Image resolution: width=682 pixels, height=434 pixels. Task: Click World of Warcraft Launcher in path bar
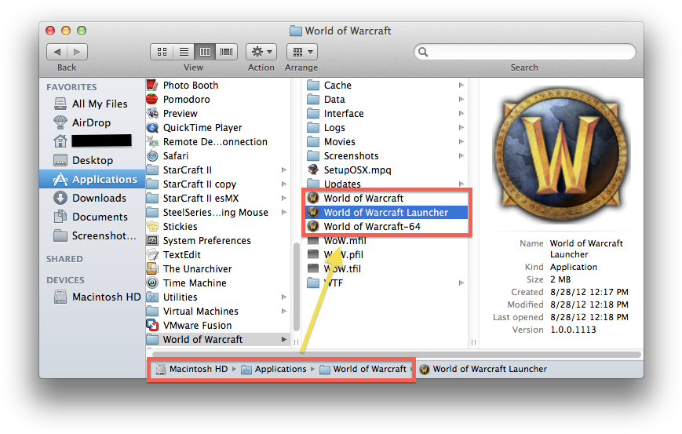[x=483, y=369]
